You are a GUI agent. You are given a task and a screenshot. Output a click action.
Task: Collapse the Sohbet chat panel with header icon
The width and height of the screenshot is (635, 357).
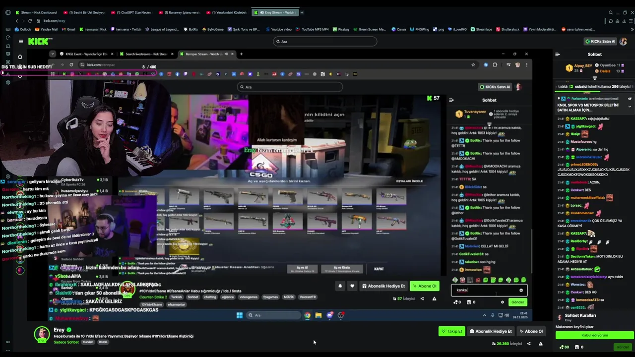click(557, 55)
